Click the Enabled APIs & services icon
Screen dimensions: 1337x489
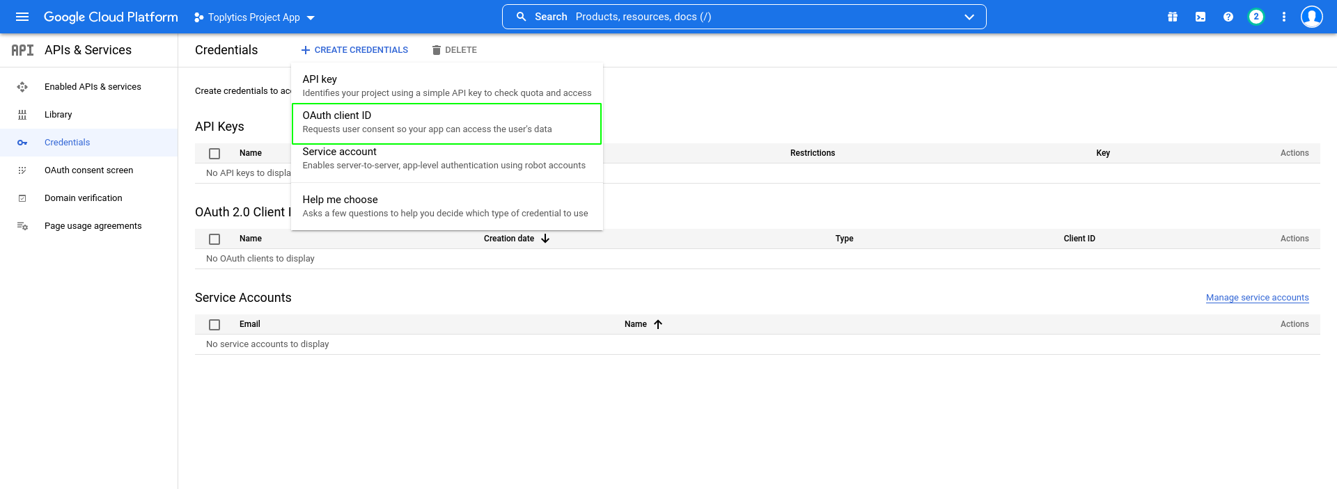(22, 87)
